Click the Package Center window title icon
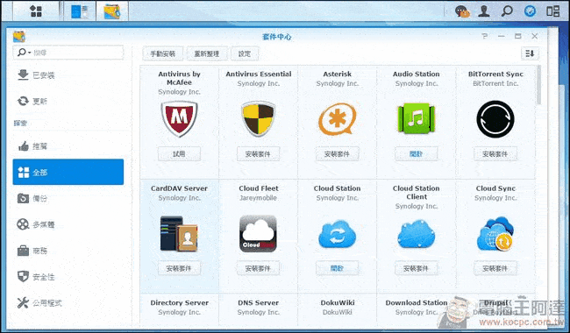Image resolution: width=570 pixels, height=333 pixels. tap(19, 37)
